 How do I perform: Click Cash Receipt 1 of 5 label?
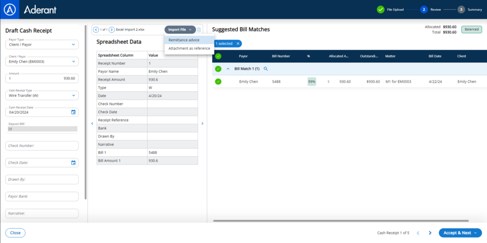pyautogui.click(x=393, y=233)
